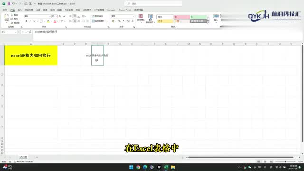Switch to Page Break Preview in status bar
The height and width of the screenshot is (171, 304).
(271, 161)
